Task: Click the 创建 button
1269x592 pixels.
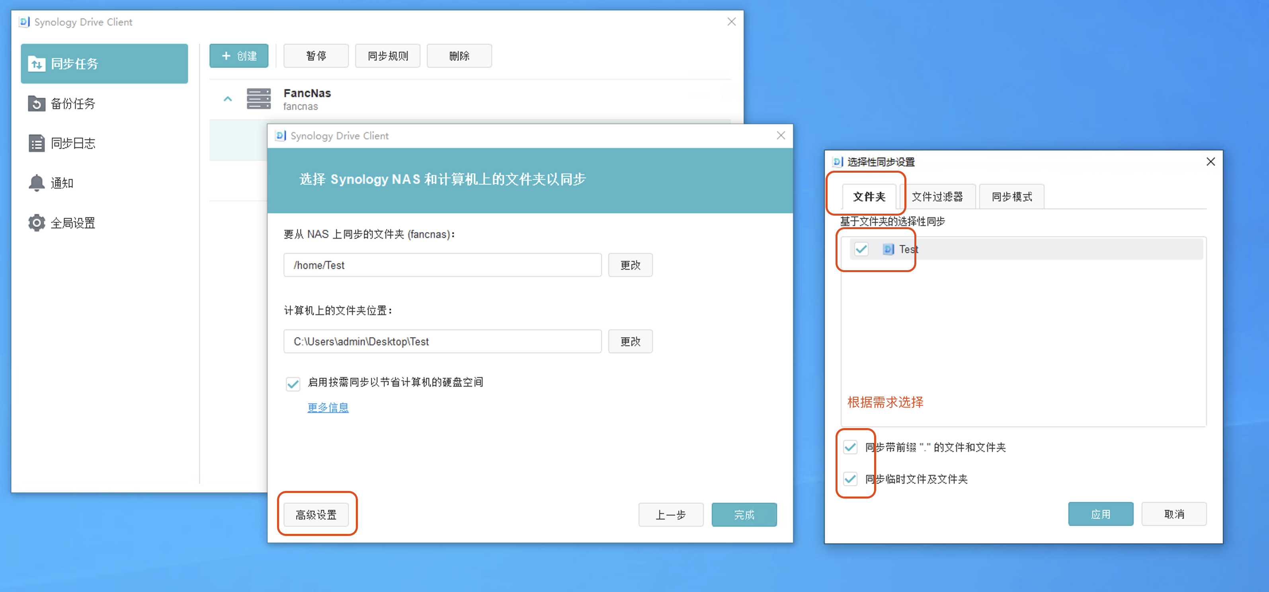Action: point(239,56)
